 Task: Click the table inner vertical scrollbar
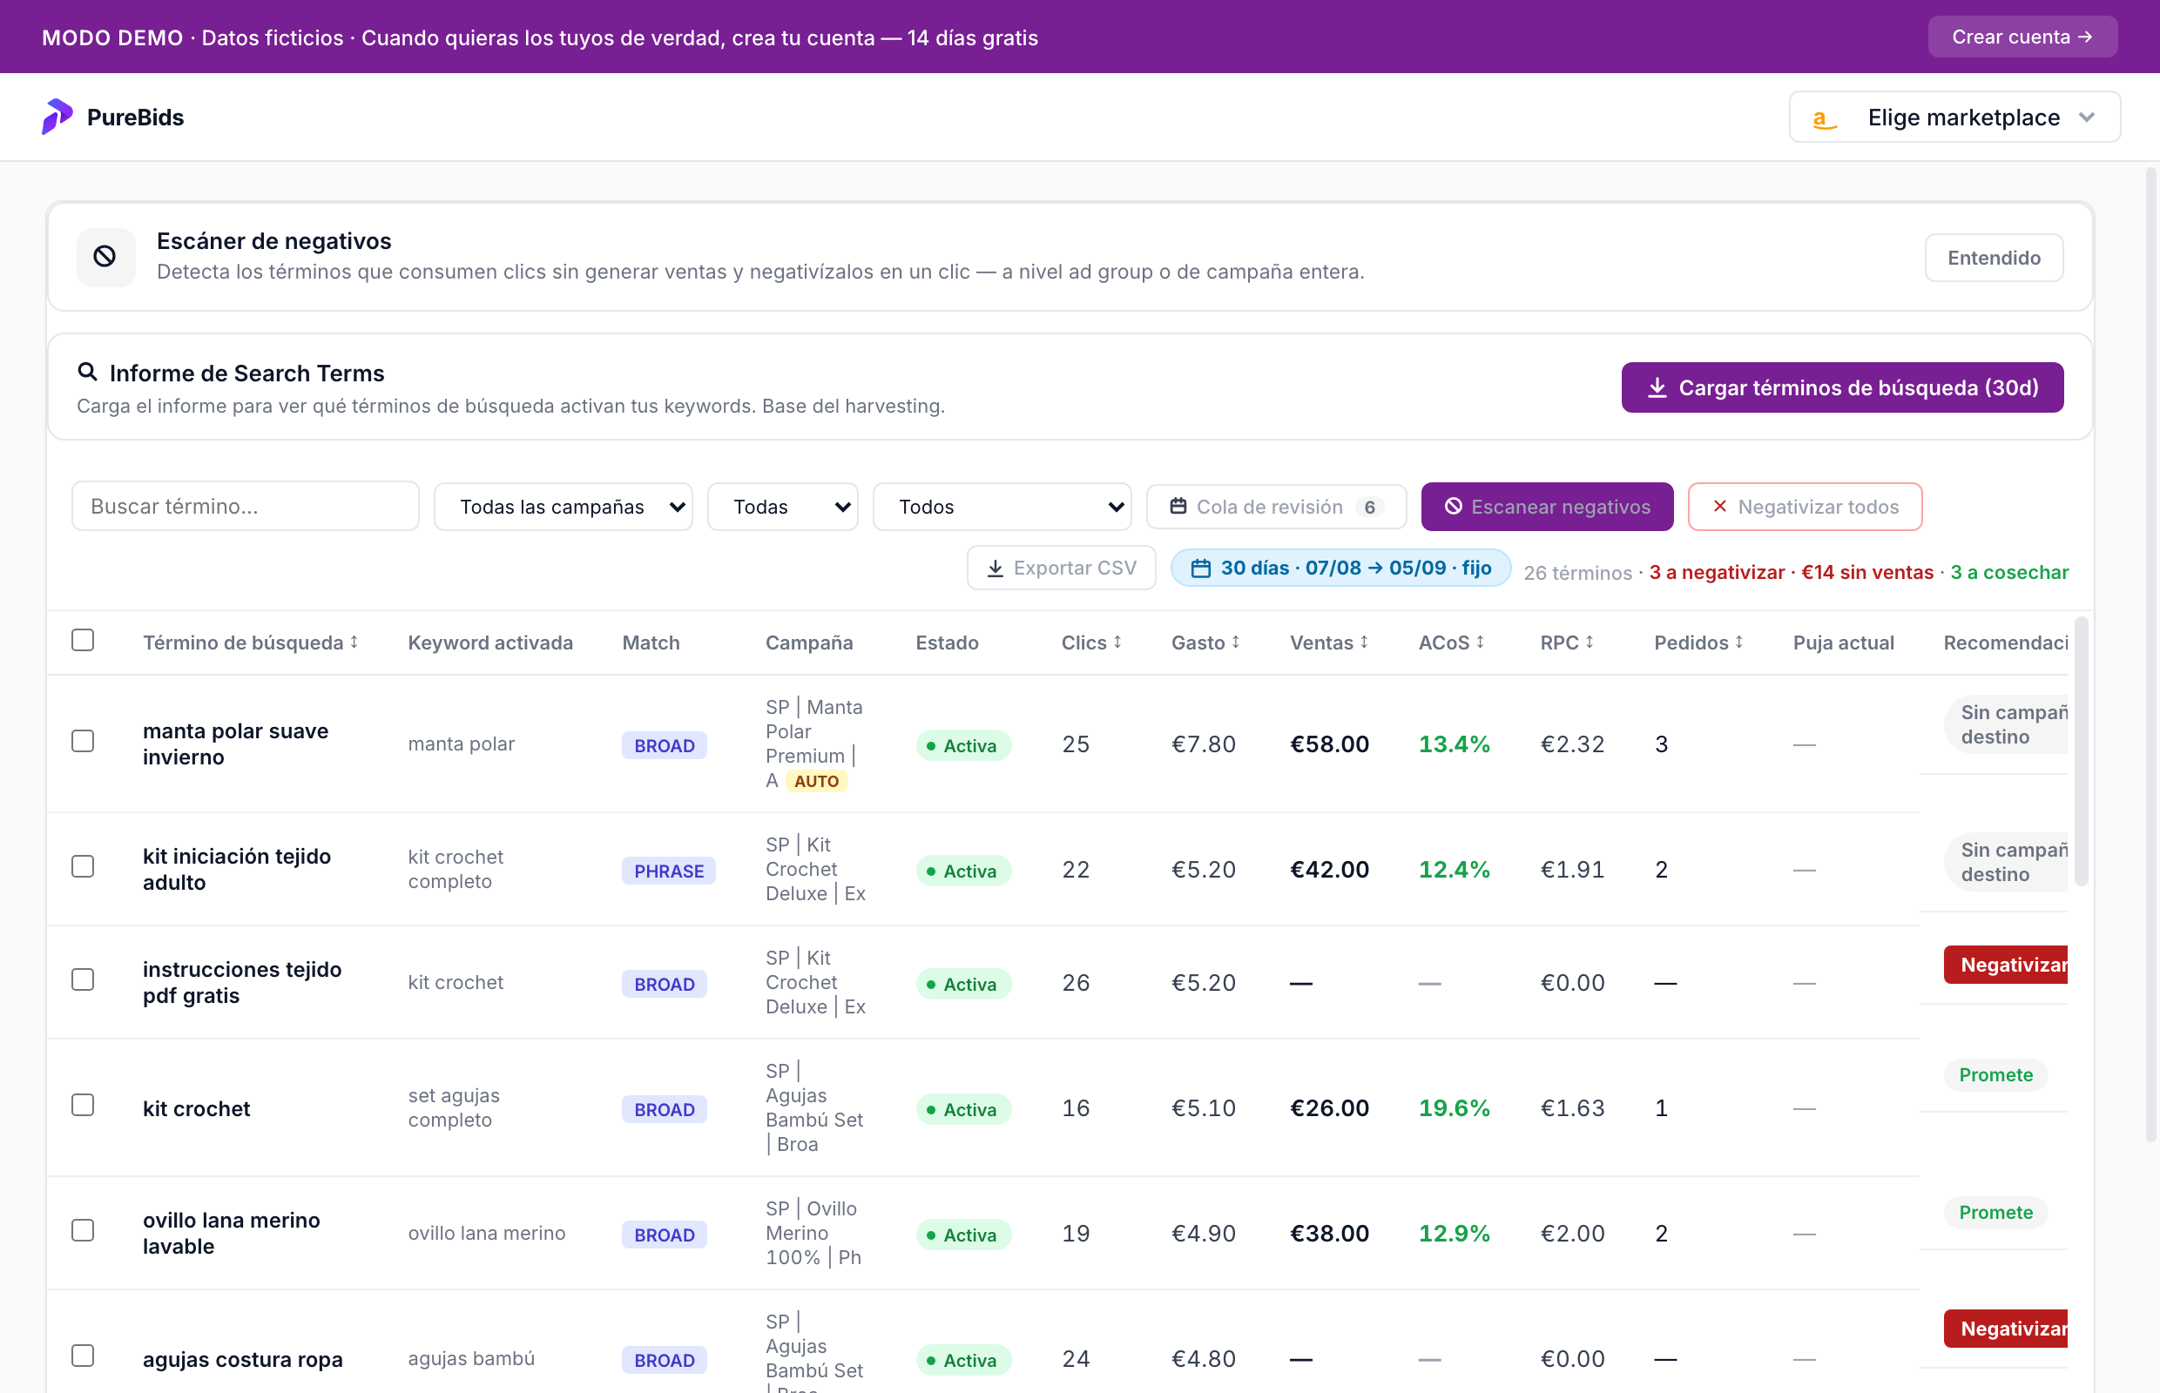pyautogui.click(x=2081, y=750)
